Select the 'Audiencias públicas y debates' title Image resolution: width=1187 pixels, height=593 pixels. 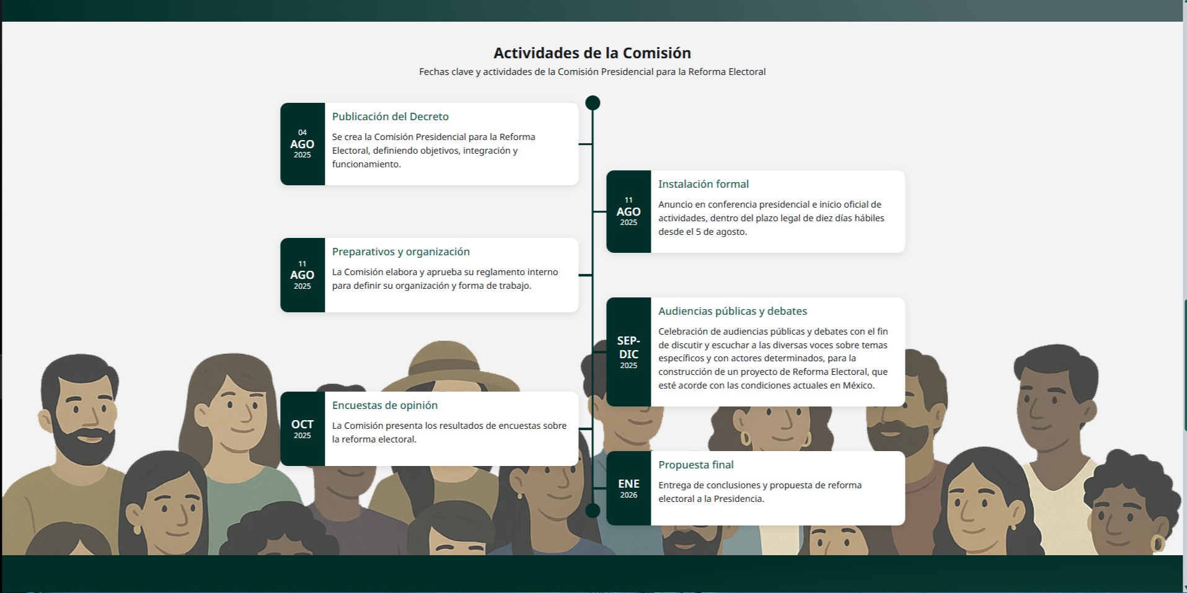click(x=733, y=311)
